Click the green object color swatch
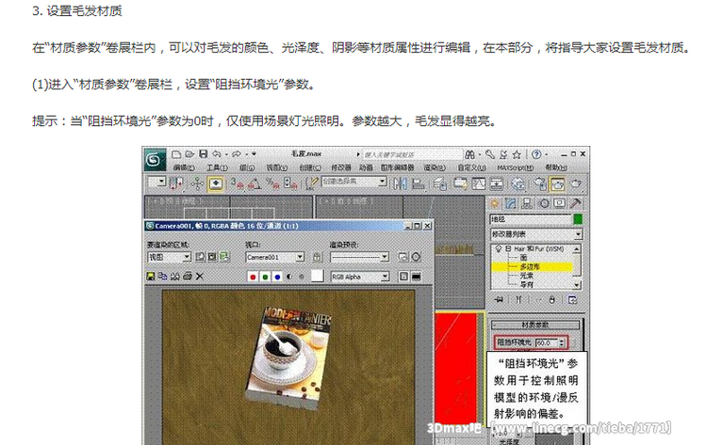 point(578,219)
